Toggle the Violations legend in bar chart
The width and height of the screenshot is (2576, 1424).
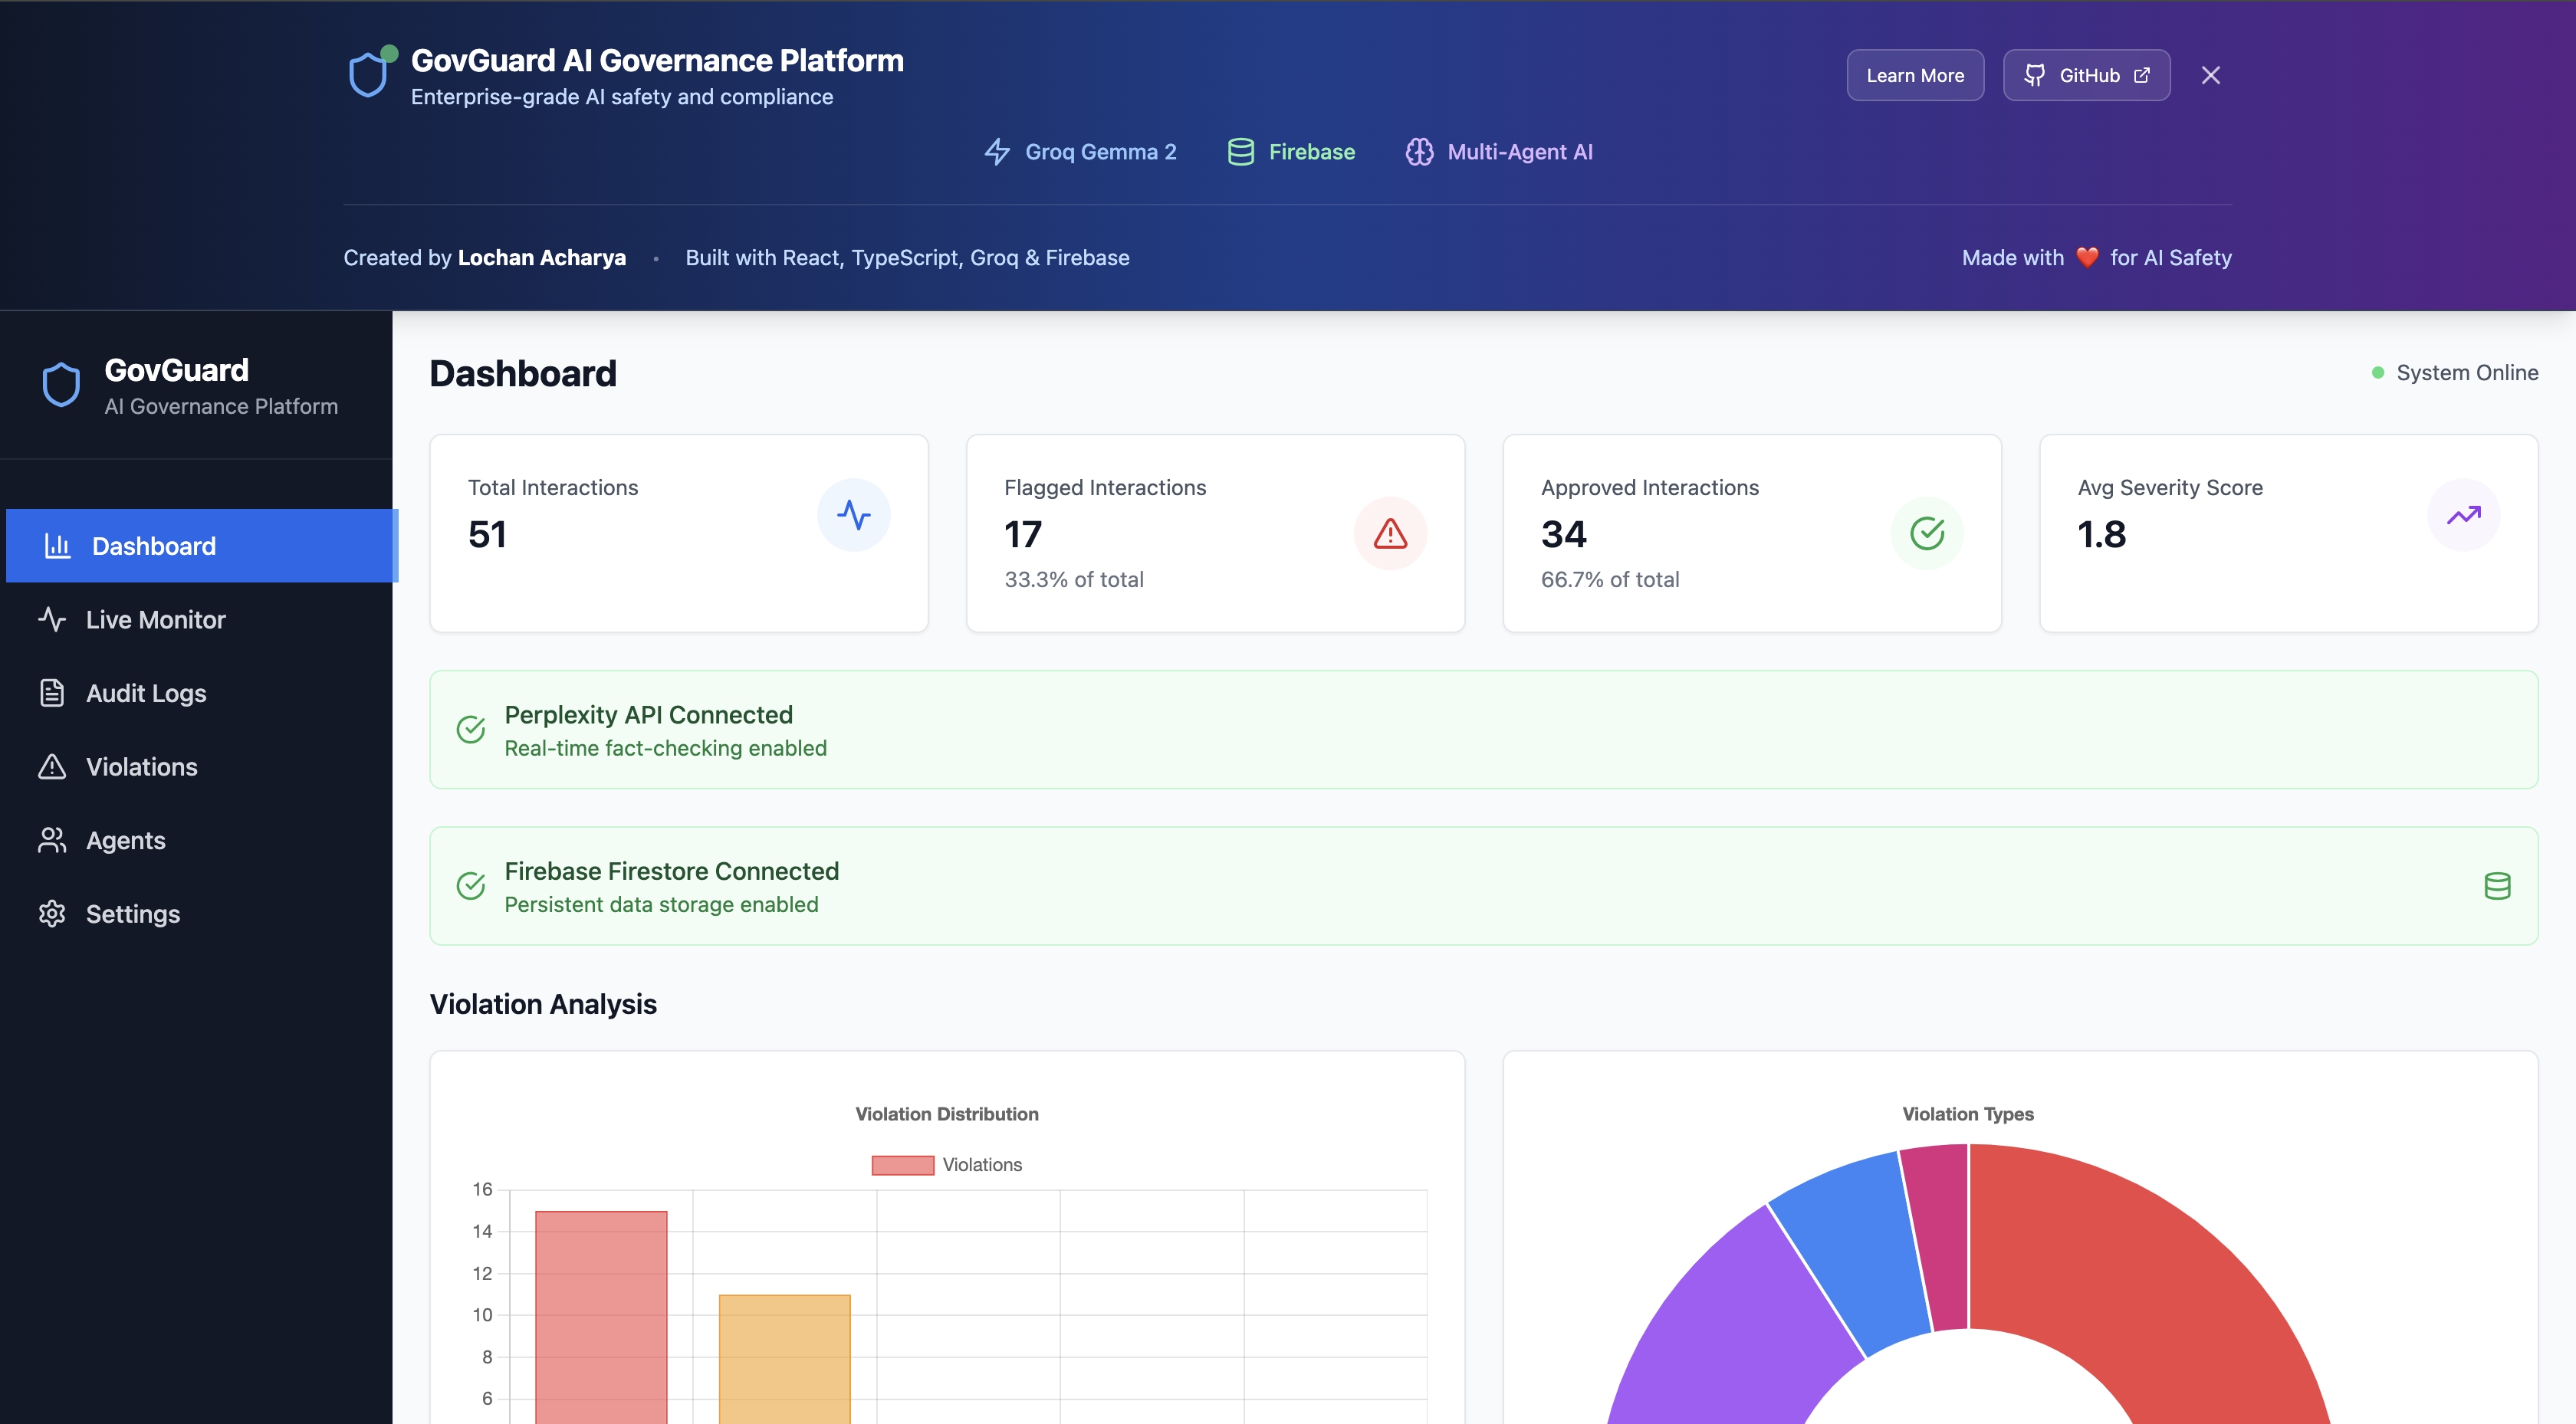946,1165
